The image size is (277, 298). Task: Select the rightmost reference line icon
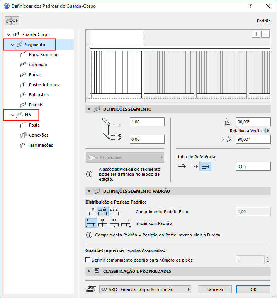(205, 166)
